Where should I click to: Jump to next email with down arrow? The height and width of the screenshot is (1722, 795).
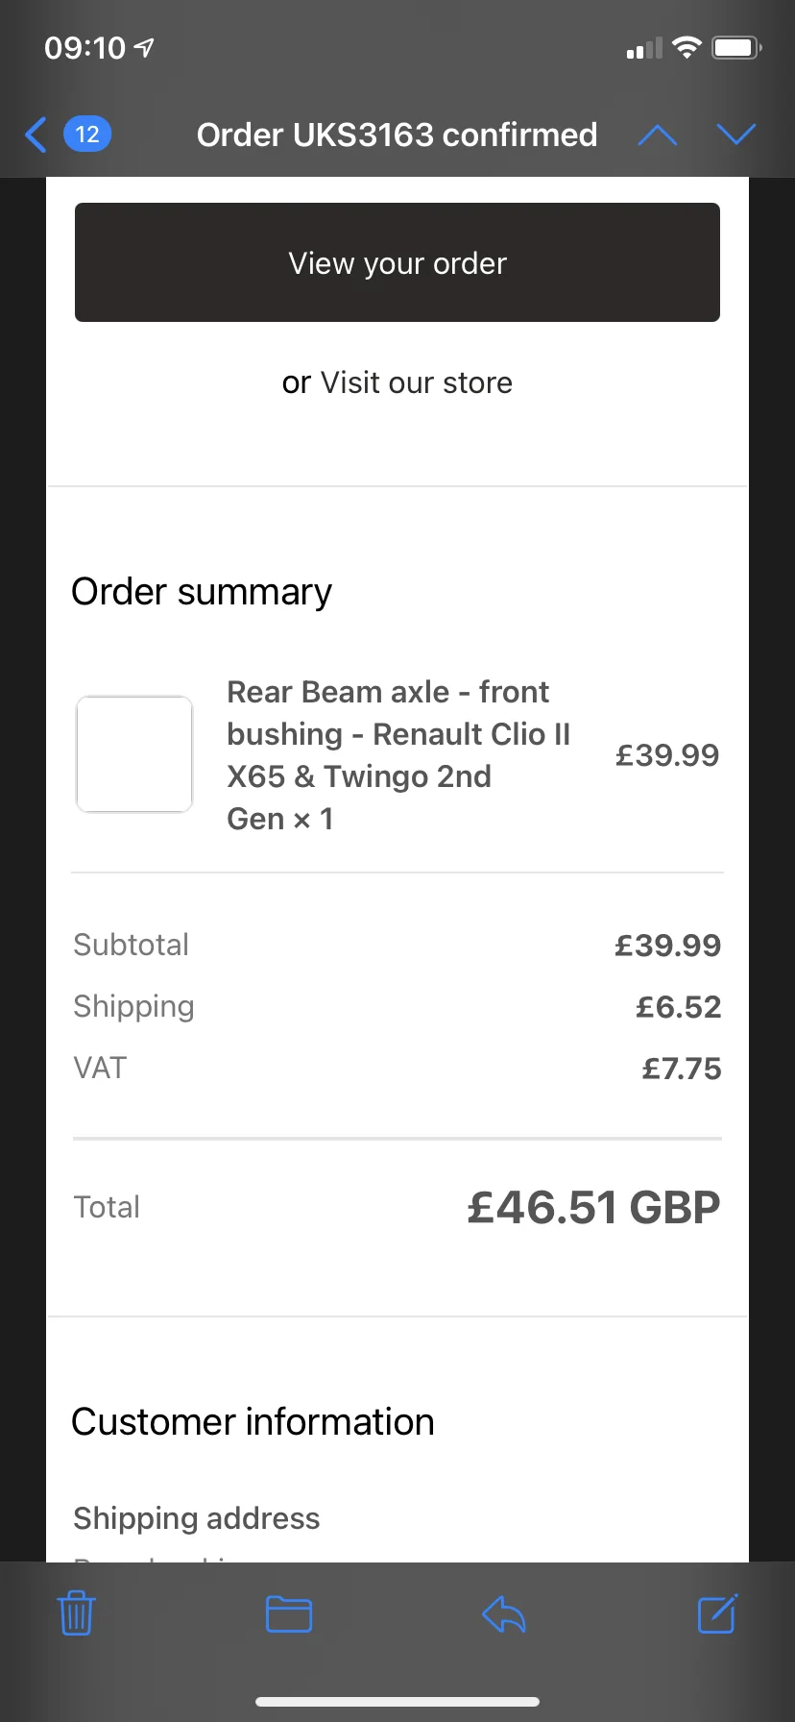click(736, 135)
